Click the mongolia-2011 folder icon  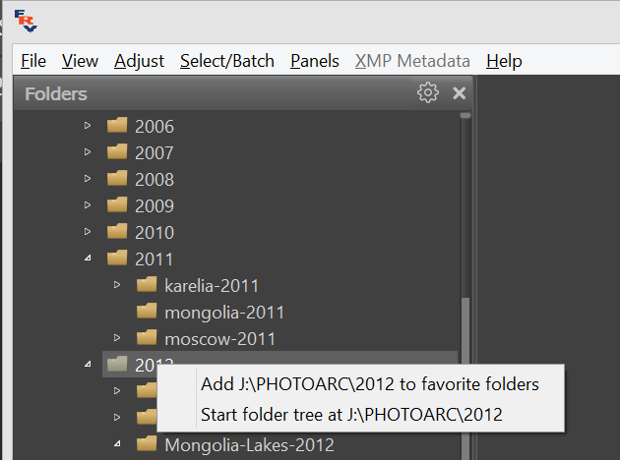[148, 312]
